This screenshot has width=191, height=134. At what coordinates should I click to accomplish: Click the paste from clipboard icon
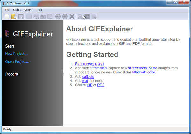(x=50, y=16)
